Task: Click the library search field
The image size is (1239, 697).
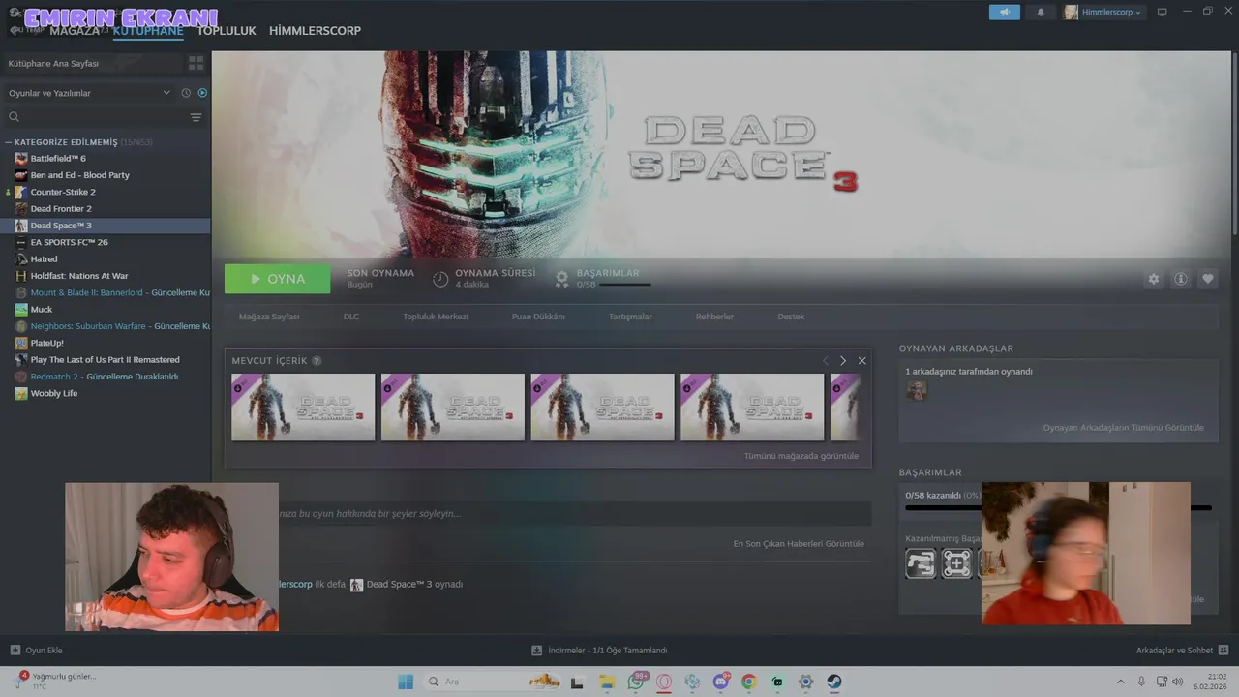Action: pos(97,117)
